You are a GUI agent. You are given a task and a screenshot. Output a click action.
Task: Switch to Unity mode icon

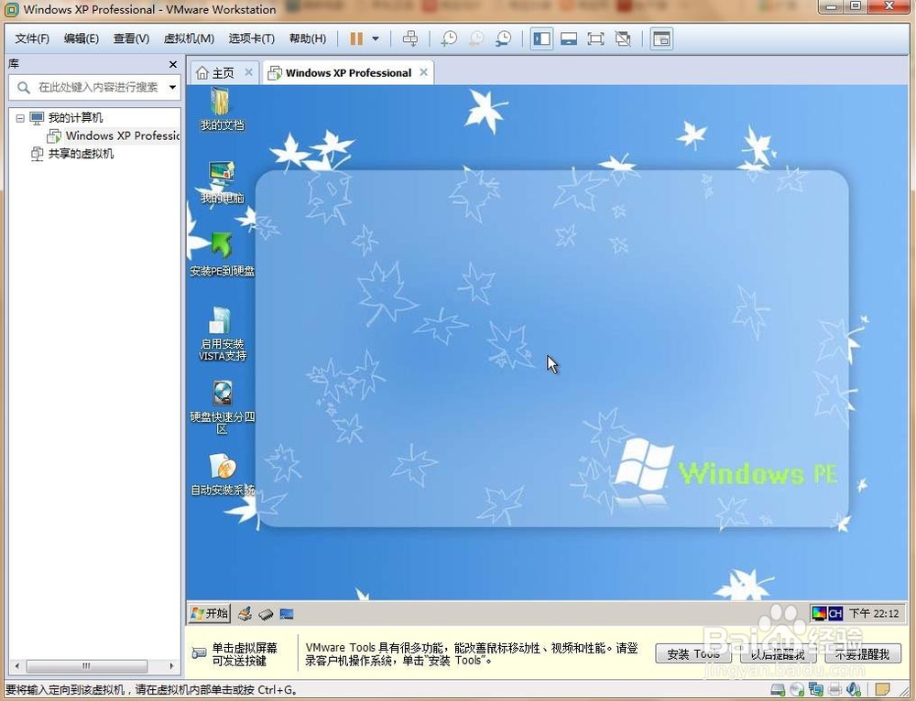click(623, 38)
